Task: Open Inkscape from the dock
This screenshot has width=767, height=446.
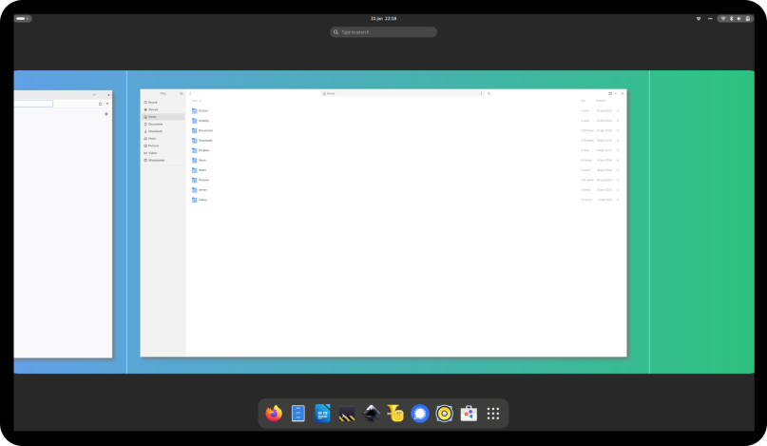Action: pyautogui.click(x=372, y=414)
